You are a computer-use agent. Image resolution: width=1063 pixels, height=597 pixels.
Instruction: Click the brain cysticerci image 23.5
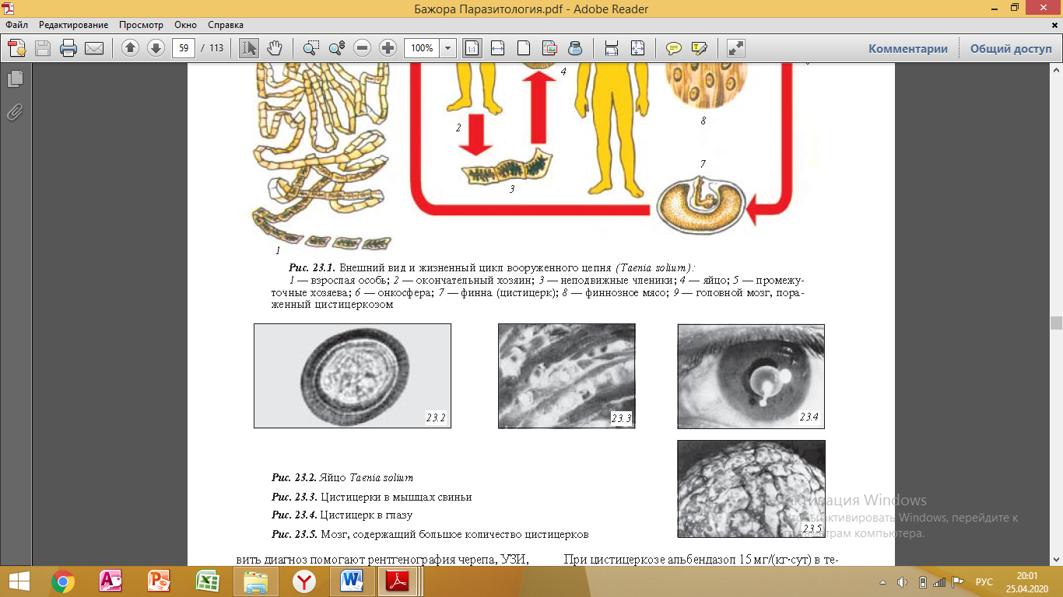point(751,489)
